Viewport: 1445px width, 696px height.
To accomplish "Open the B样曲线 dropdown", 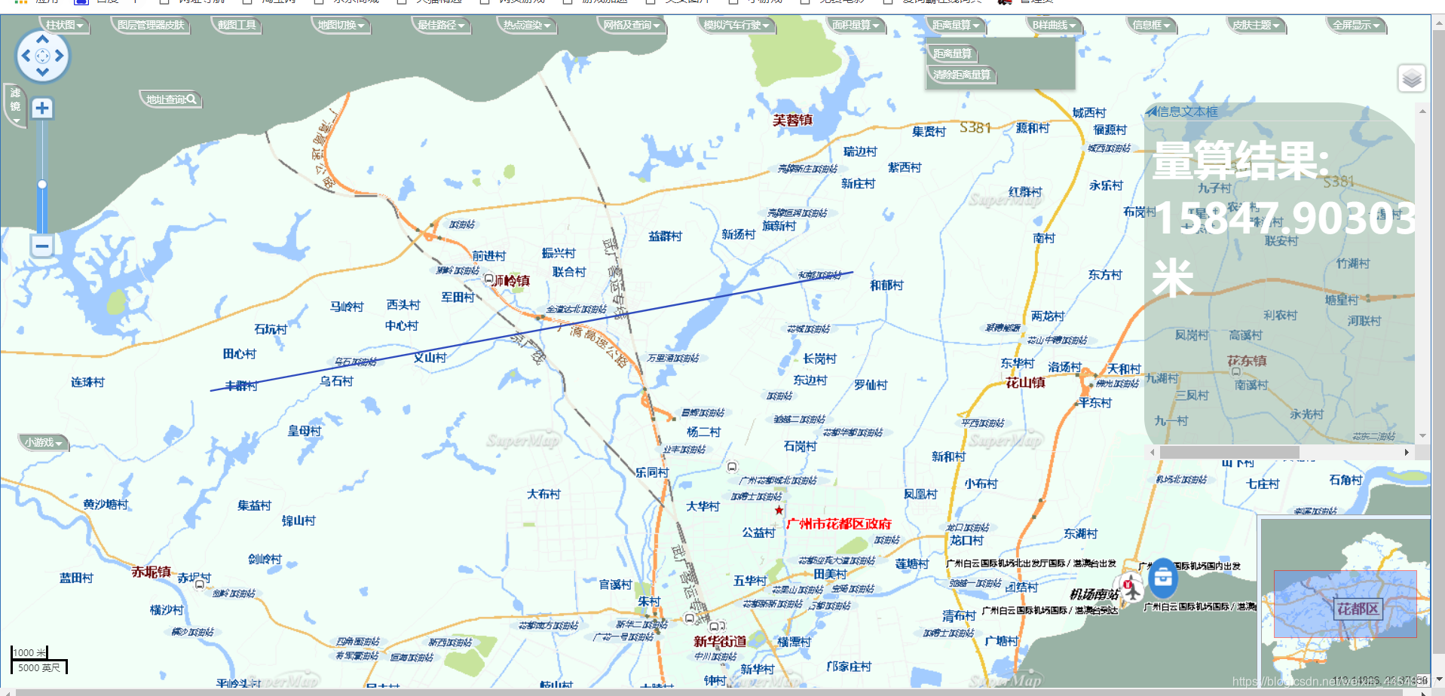I will click(x=1055, y=25).
